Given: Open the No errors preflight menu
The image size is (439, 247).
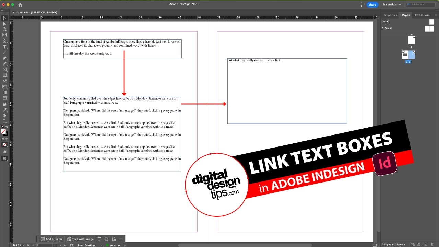Looking at the screenshot, I should pyautogui.click(x=125, y=245).
